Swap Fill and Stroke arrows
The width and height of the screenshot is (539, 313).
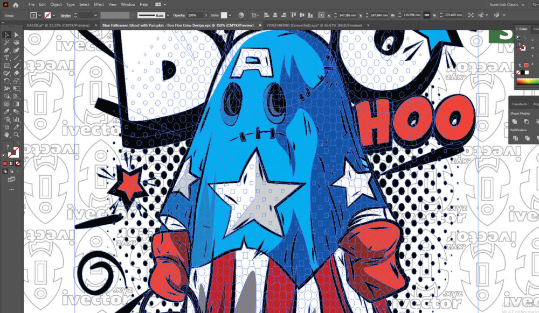point(18,144)
